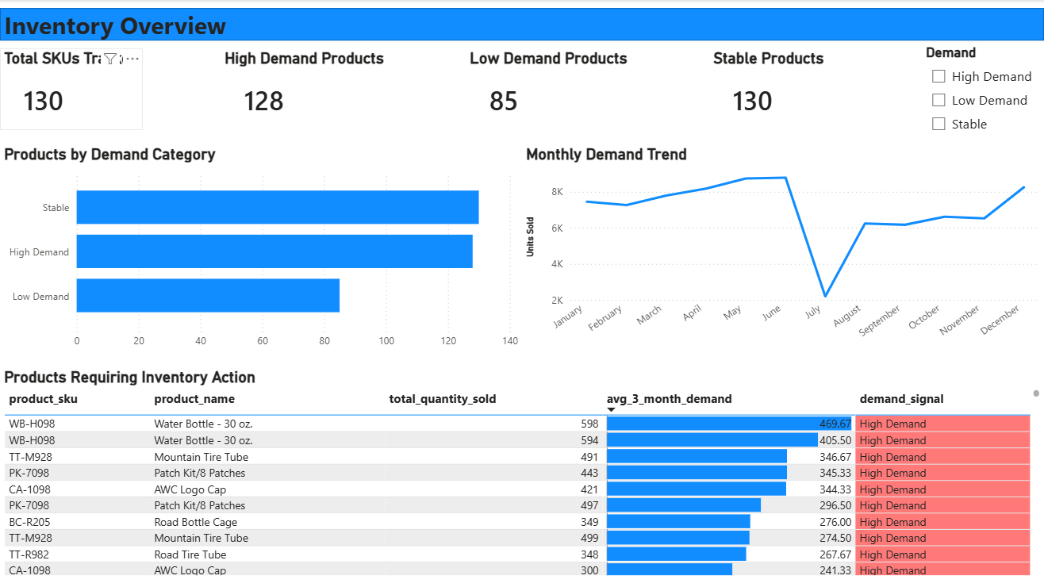Select the Mountain Tire Tube TT-M928 row
The image size is (1044, 587).
317,456
